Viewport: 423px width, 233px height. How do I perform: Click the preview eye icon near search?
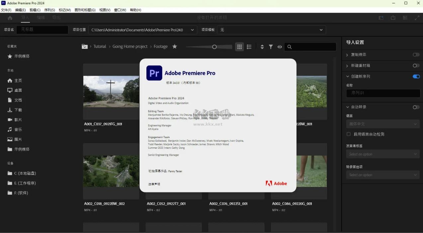280,46
